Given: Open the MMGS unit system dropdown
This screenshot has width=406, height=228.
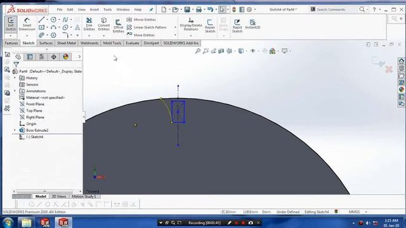Looking at the screenshot, I should tap(366, 212).
